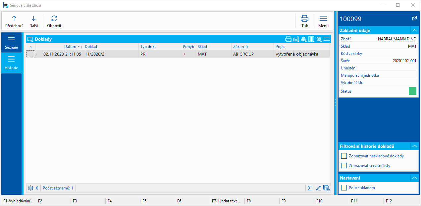Click AB GROUP customer cell
Viewport: 421px width, 206px height.
252,54
